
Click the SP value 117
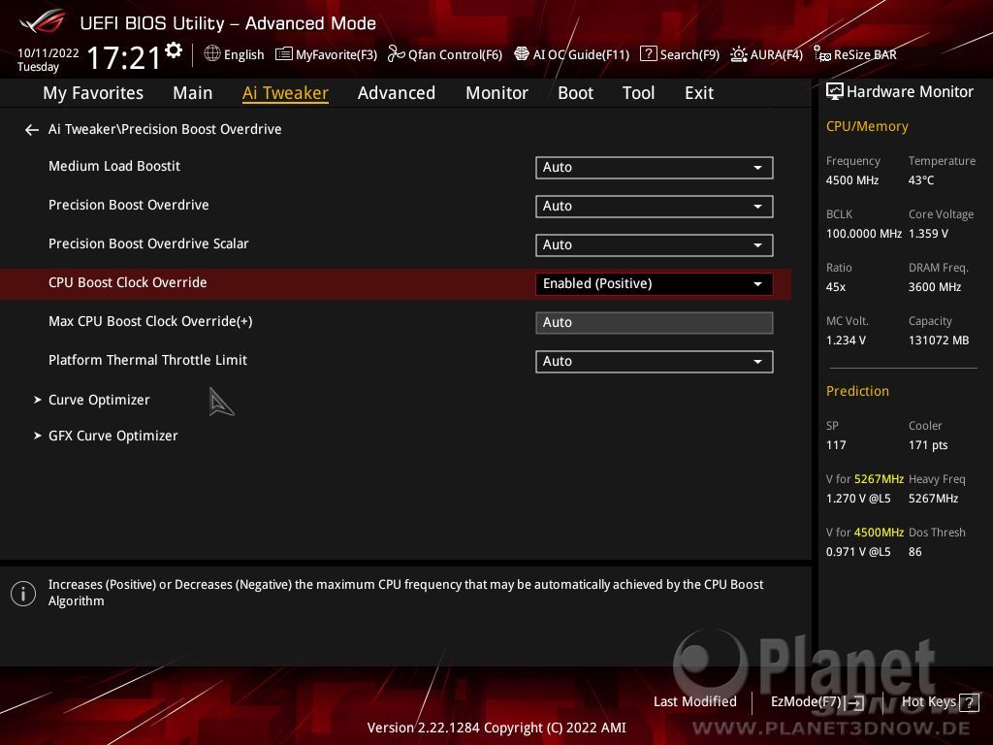click(836, 445)
